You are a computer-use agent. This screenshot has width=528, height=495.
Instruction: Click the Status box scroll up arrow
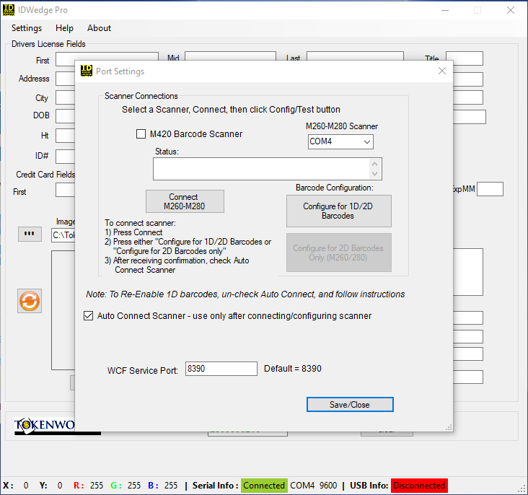pyautogui.click(x=375, y=164)
